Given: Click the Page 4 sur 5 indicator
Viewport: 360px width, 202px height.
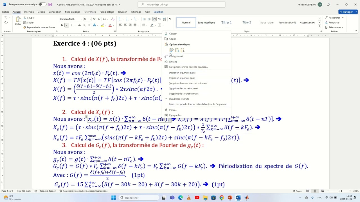Looking at the screenshot, I should click(7, 191).
